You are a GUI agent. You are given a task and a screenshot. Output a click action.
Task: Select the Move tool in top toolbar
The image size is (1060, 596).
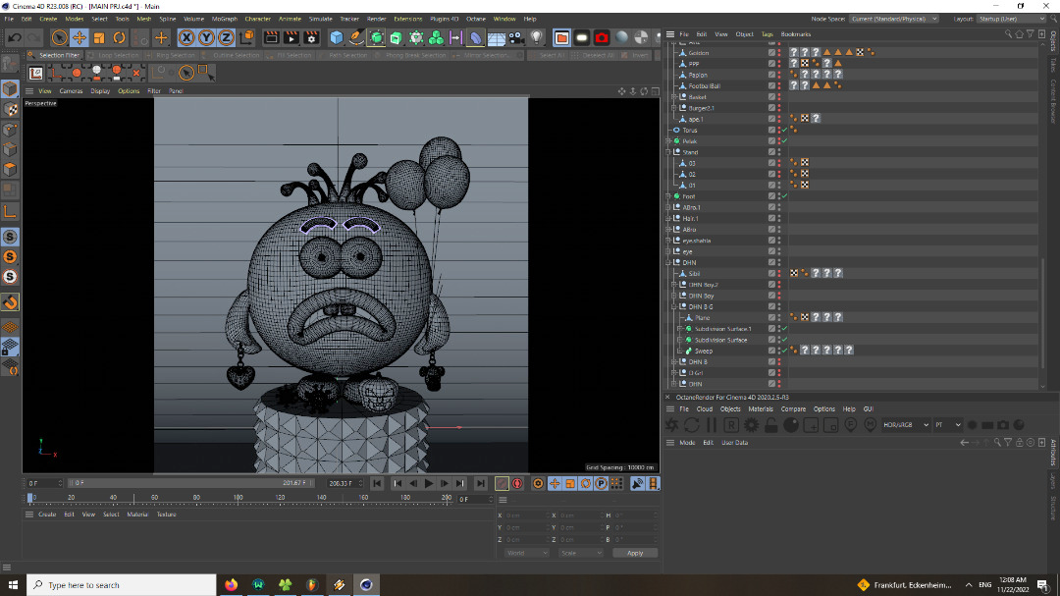(79, 37)
